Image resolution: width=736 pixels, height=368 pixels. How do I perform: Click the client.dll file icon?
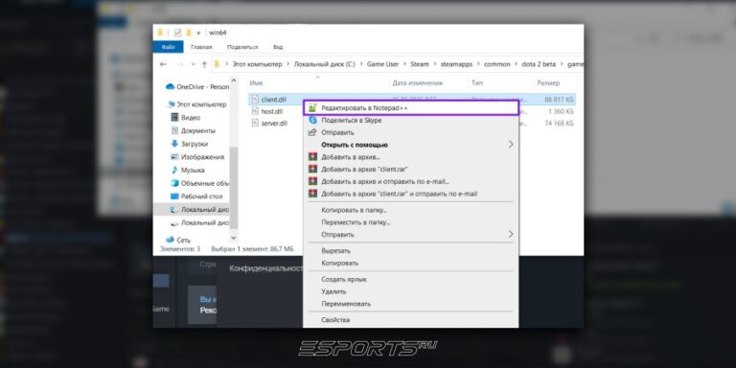(x=254, y=100)
